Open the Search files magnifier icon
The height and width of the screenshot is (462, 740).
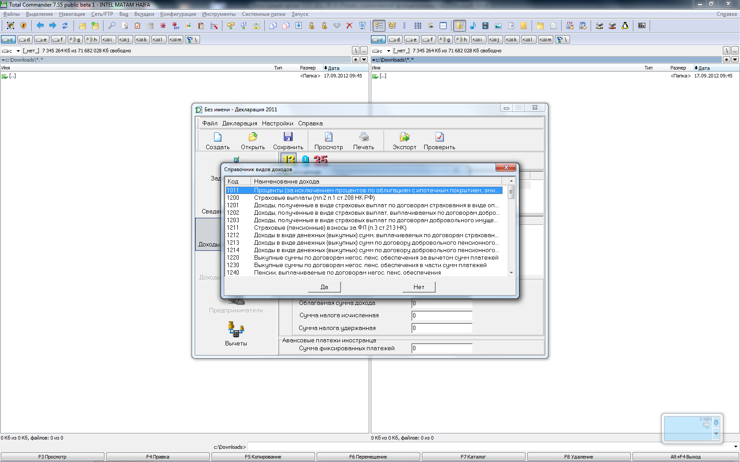point(112,26)
